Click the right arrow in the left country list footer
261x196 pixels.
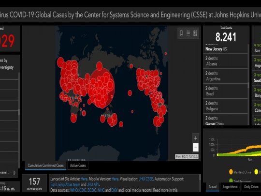[x=14, y=173]
